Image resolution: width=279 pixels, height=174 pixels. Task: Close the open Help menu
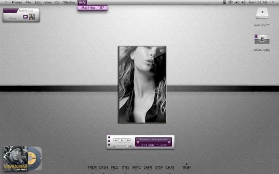click(82, 2)
